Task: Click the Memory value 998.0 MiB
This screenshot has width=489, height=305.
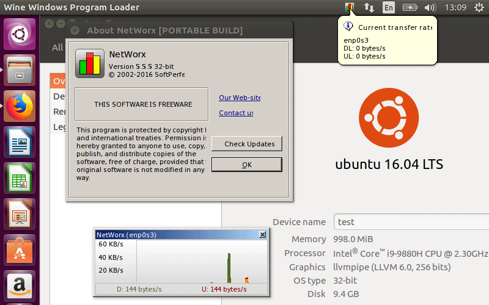Action: (x=353, y=239)
